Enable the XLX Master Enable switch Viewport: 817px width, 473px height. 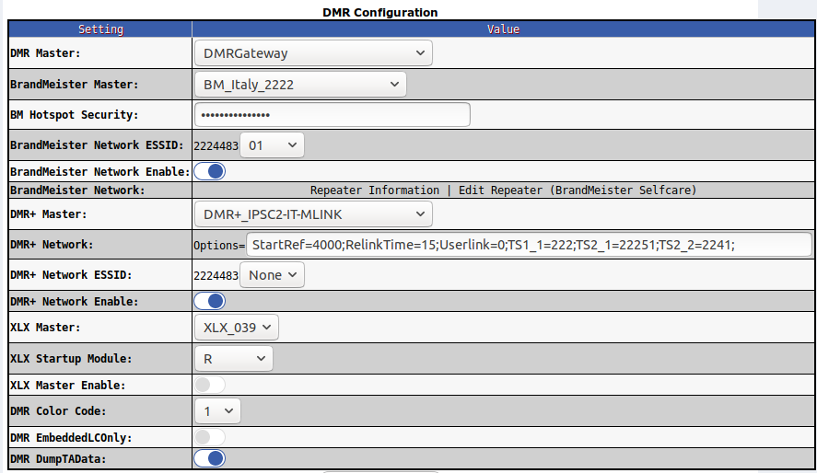coord(209,385)
